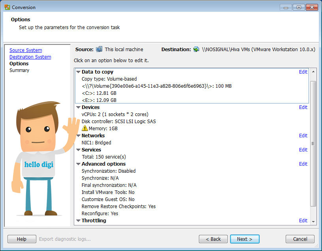
Task: Collapse the Data to copy section
Action: click(78, 72)
